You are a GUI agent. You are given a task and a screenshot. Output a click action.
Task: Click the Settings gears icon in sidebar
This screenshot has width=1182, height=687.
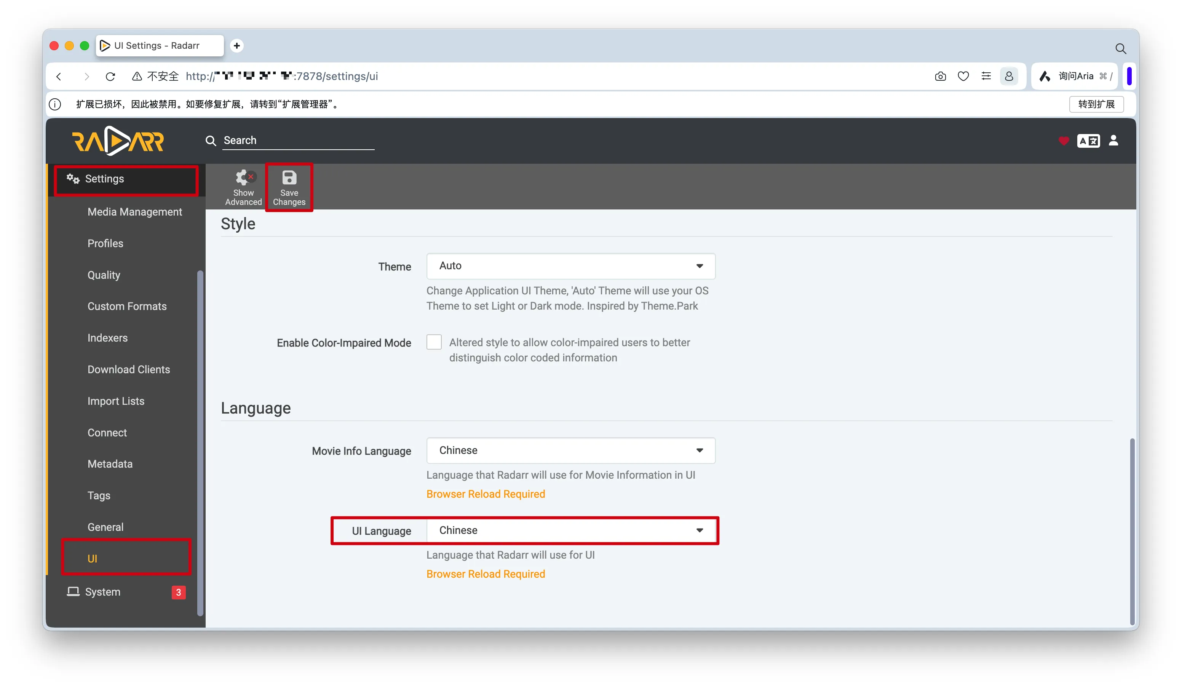coord(73,179)
